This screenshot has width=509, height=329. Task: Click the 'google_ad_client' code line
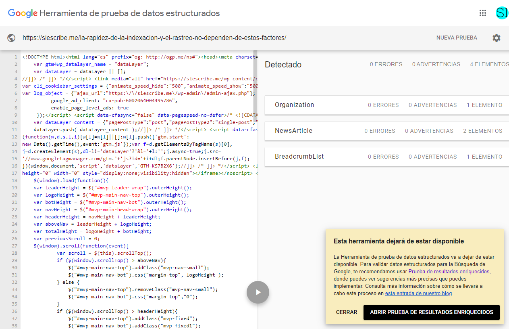pyautogui.click(x=114, y=101)
